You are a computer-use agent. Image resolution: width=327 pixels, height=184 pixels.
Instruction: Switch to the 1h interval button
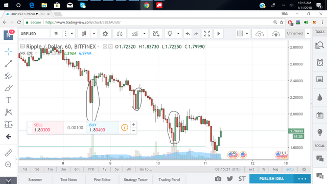tap(56, 34)
